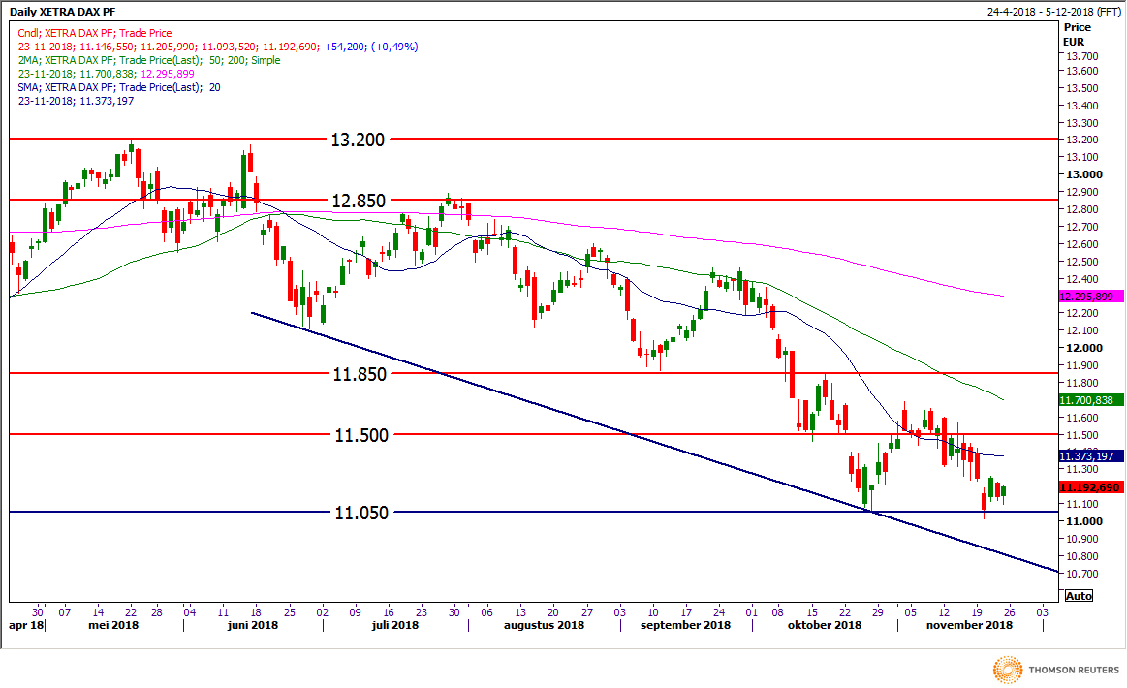Select the 12.850 horizontal level label
Screen dimensions: 1127x688
coord(359,201)
